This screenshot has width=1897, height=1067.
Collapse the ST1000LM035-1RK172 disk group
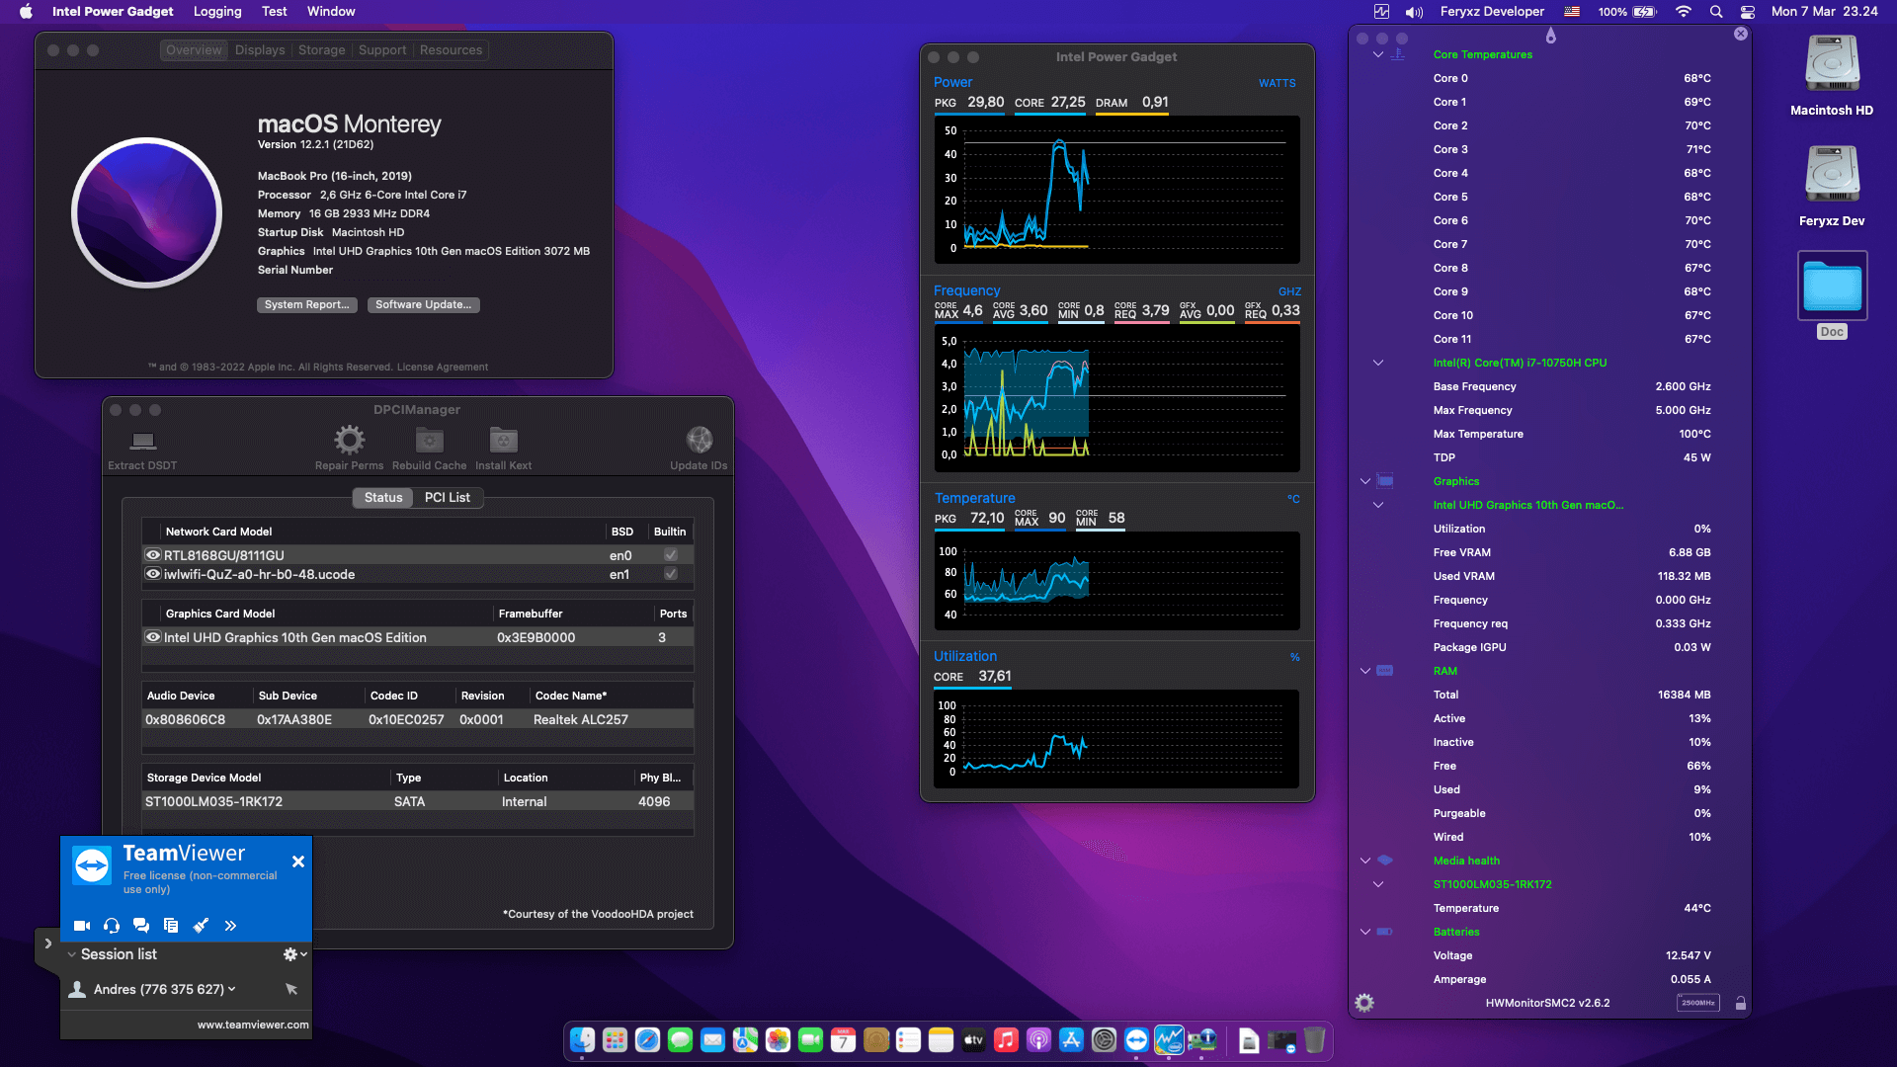pyautogui.click(x=1378, y=884)
